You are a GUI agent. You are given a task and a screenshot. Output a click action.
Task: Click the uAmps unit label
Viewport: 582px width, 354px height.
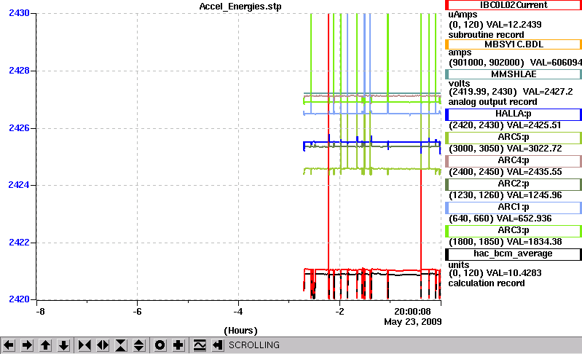[x=463, y=15]
